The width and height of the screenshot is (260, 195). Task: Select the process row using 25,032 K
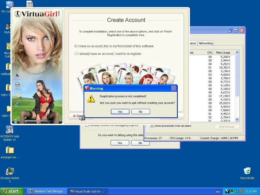tap(212, 103)
